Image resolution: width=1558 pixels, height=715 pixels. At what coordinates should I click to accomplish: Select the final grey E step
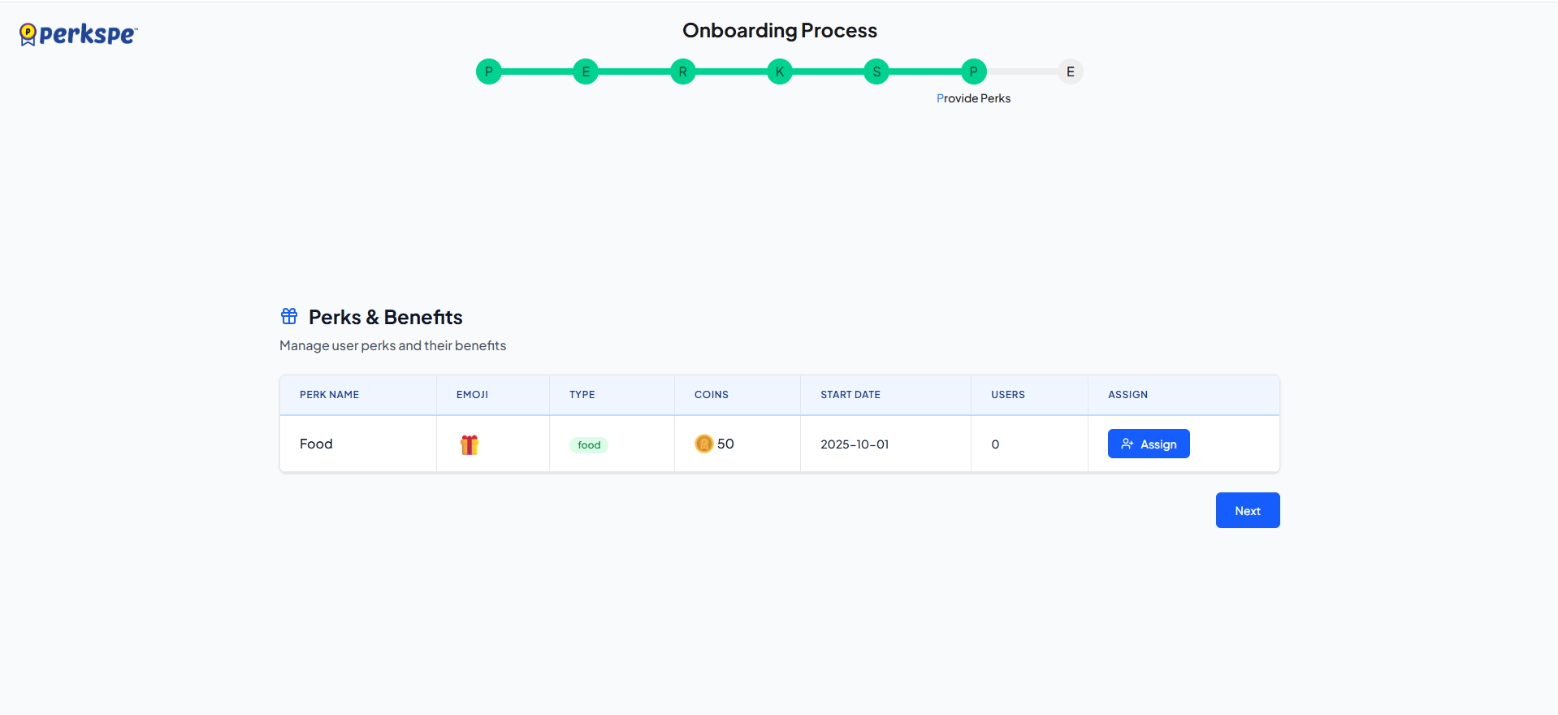1070,71
